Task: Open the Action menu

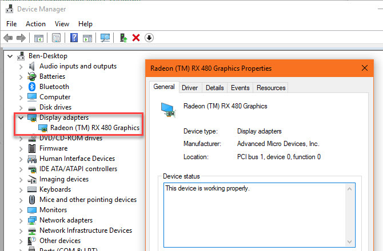Action: pyautogui.click(x=35, y=24)
